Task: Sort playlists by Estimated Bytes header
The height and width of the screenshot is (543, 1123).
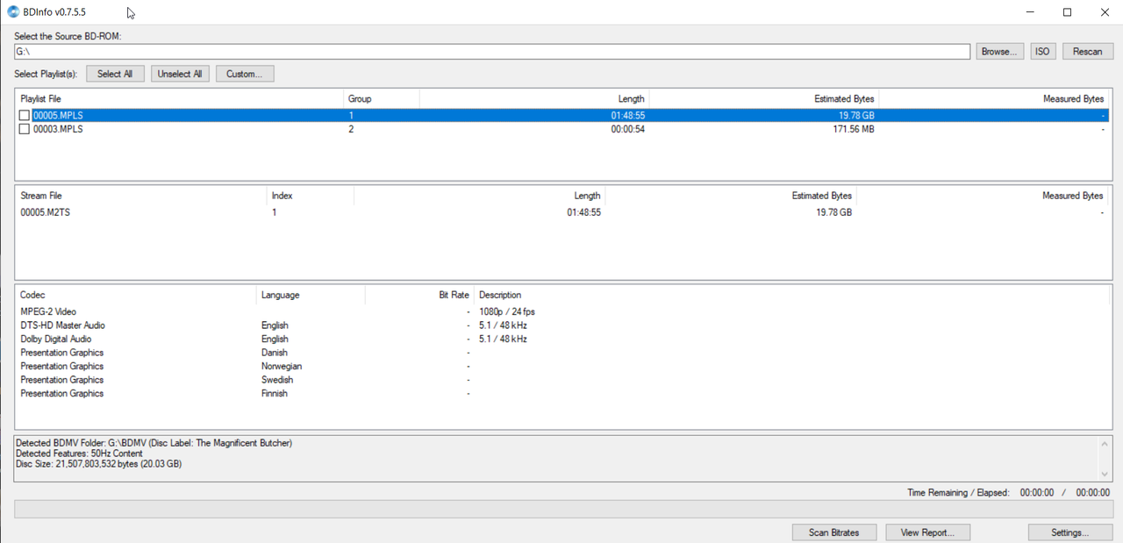Action: [x=764, y=99]
